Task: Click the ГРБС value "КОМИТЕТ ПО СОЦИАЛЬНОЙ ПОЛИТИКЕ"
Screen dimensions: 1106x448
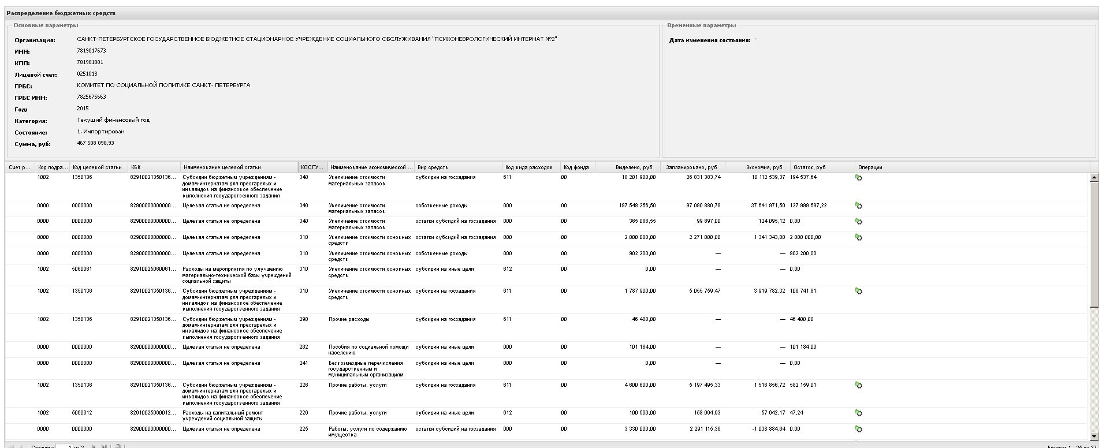Action: click(x=163, y=85)
